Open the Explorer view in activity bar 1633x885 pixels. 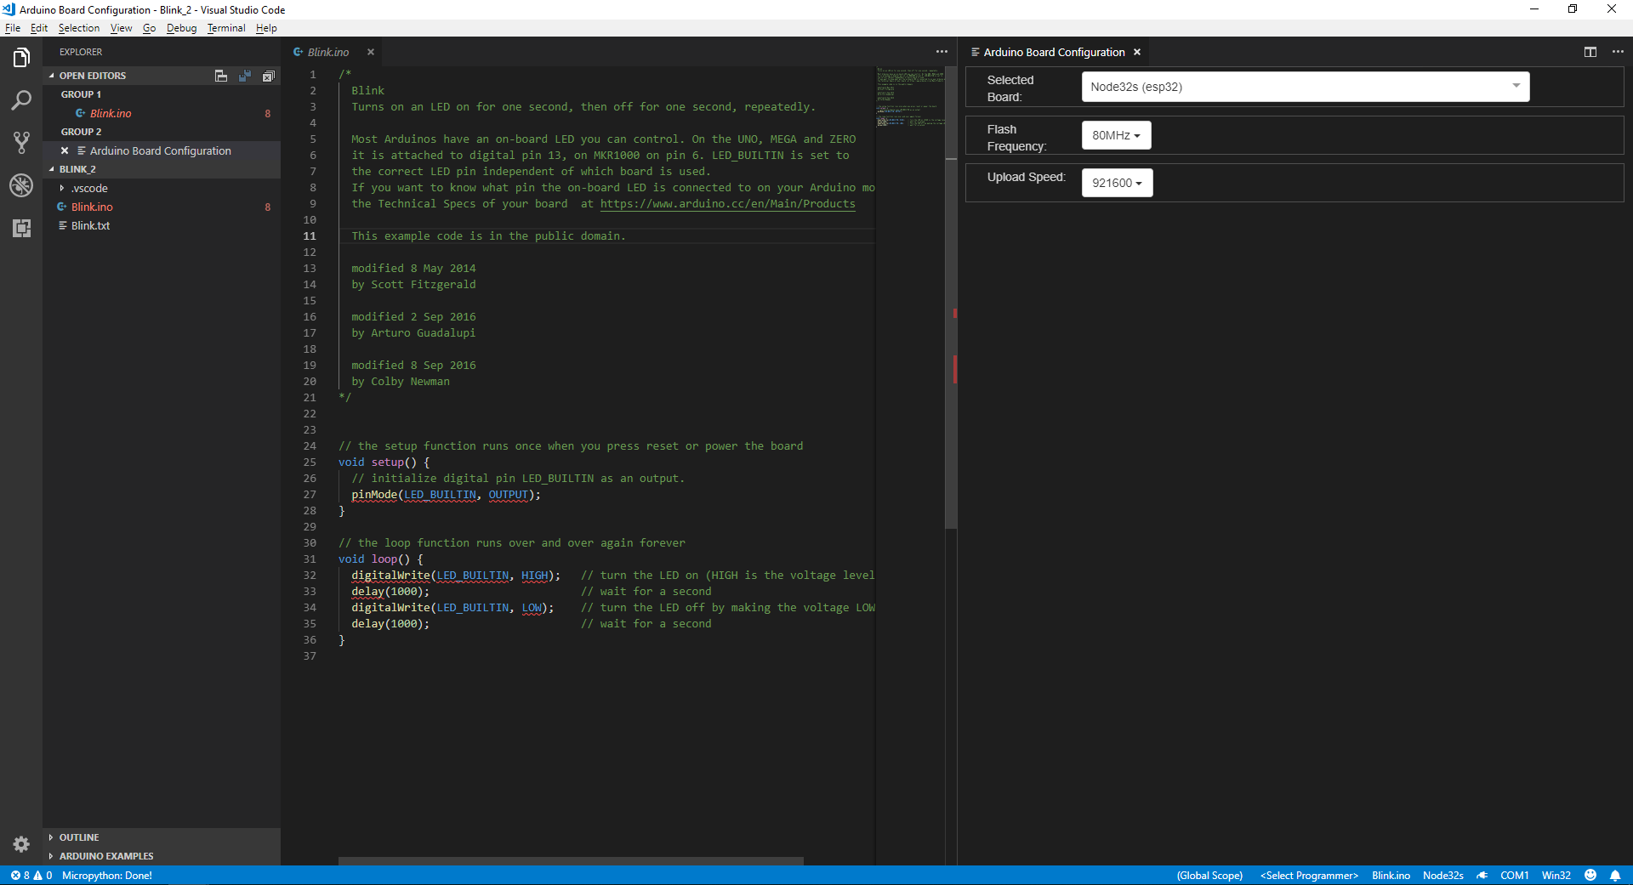coord(21,58)
